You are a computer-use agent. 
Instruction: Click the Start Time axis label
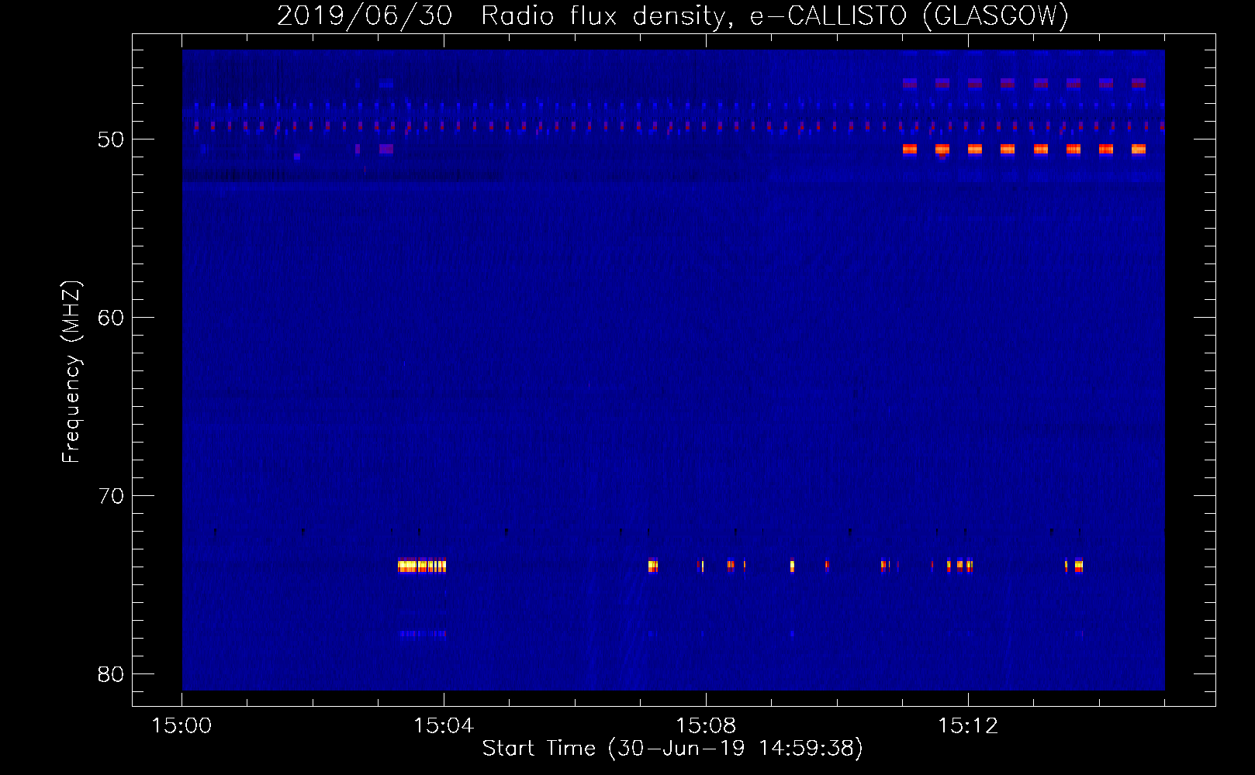[672, 748]
